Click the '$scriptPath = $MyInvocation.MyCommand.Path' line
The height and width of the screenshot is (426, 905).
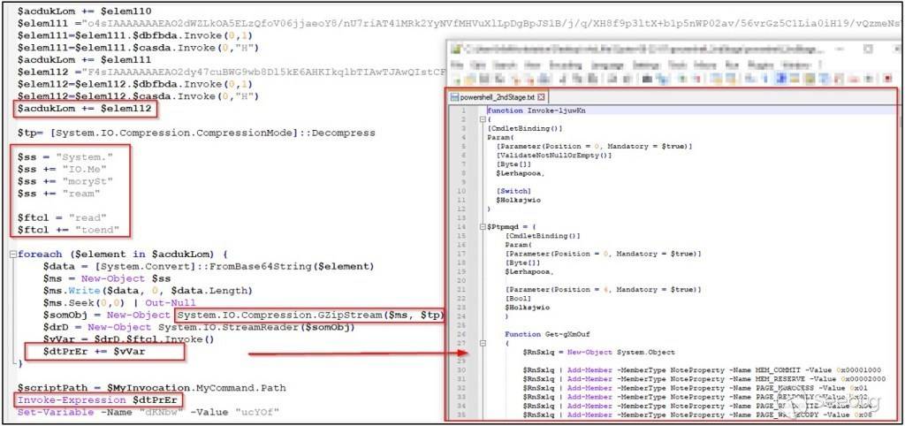click(x=151, y=387)
